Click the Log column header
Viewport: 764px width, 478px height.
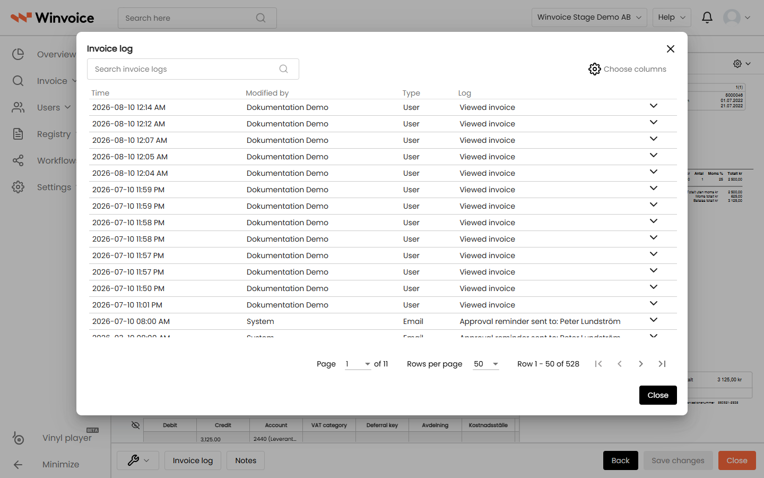point(465,93)
